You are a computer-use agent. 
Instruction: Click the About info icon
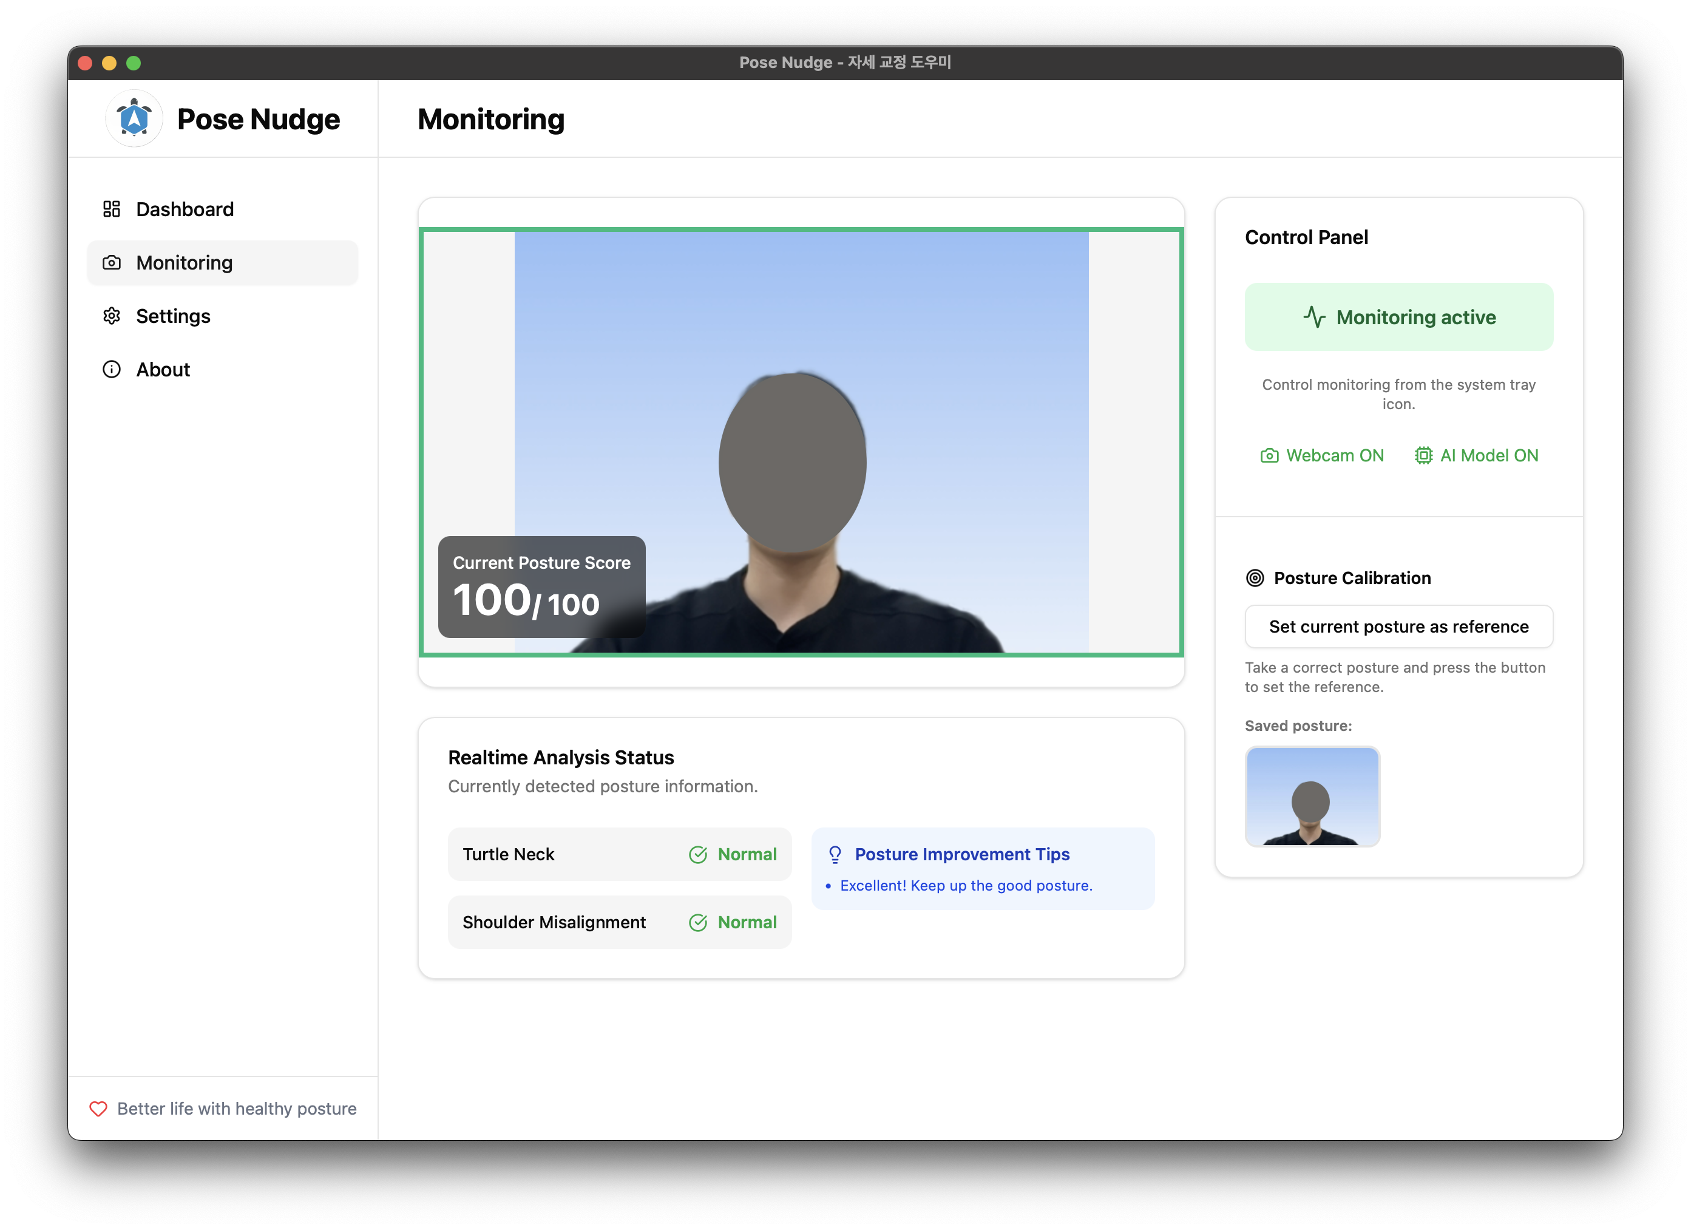(x=112, y=369)
